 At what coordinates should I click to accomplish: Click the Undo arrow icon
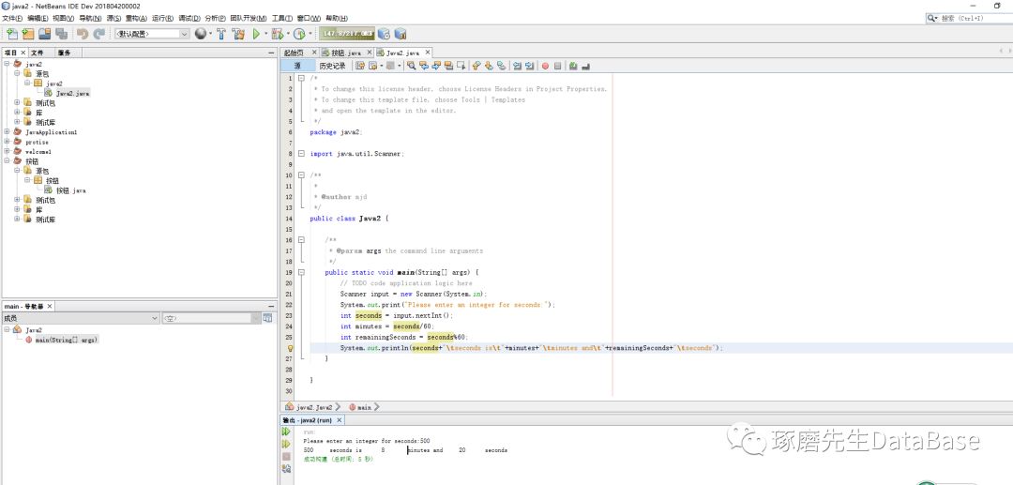[x=82, y=34]
